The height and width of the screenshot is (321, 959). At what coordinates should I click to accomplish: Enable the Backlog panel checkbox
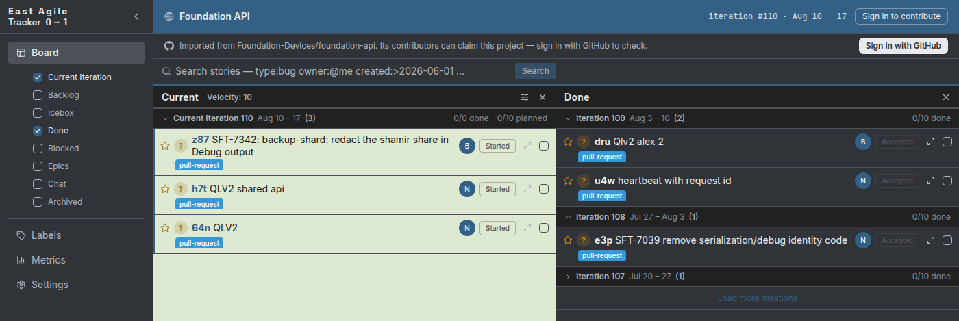[38, 95]
